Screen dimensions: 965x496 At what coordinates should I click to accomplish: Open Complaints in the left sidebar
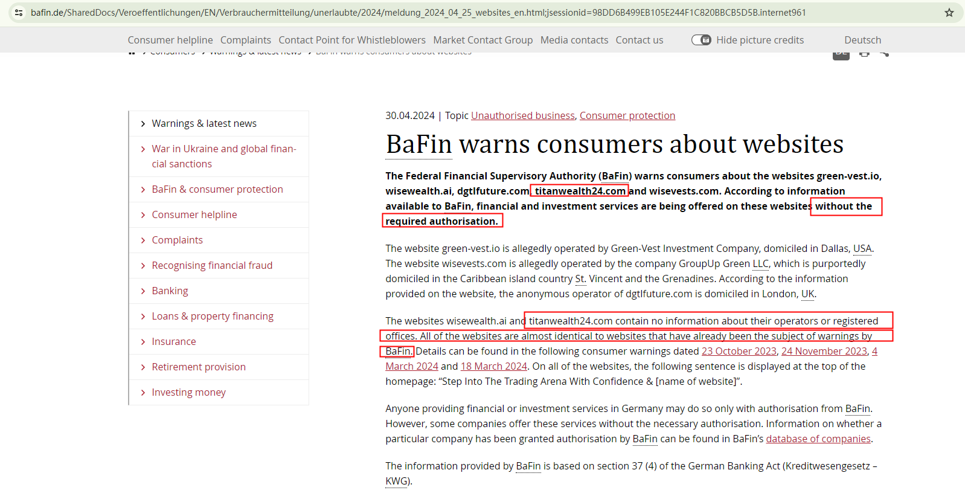click(x=178, y=240)
